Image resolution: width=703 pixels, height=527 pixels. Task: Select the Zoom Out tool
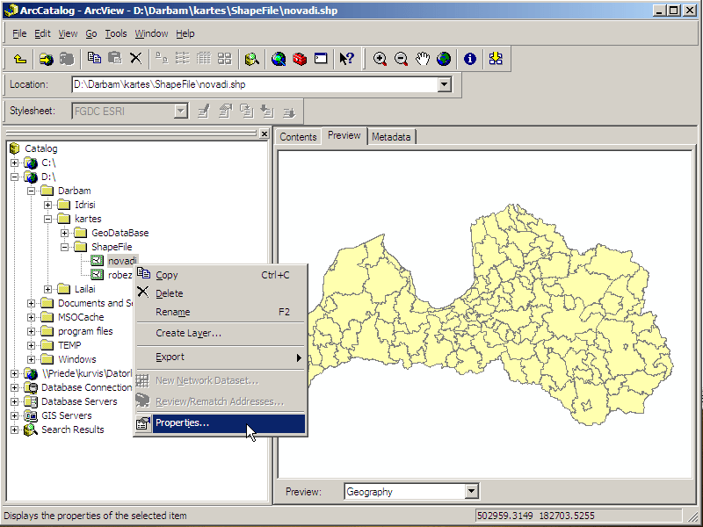(401, 59)
